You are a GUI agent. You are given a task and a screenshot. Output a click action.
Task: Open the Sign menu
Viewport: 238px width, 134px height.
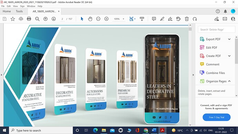[x=22, y=6]
